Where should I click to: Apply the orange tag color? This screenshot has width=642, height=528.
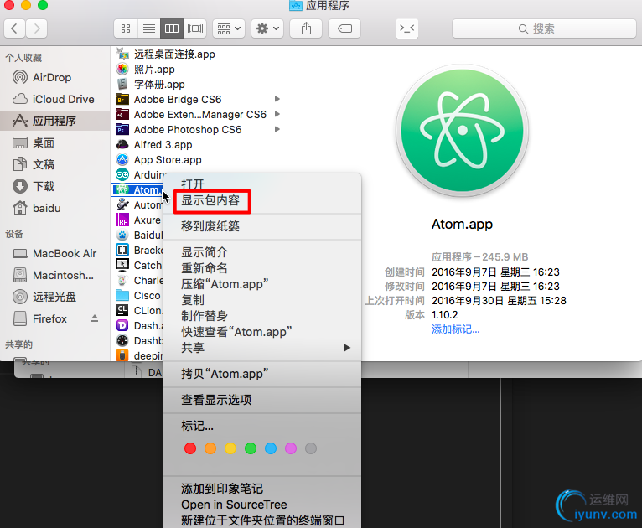pos(210,448)
